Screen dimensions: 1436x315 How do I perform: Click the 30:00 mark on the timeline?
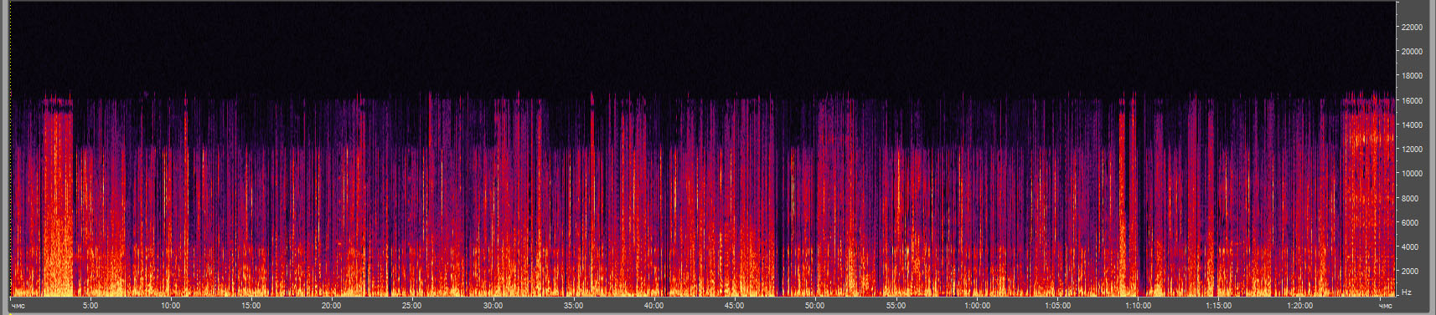point(493,306)
